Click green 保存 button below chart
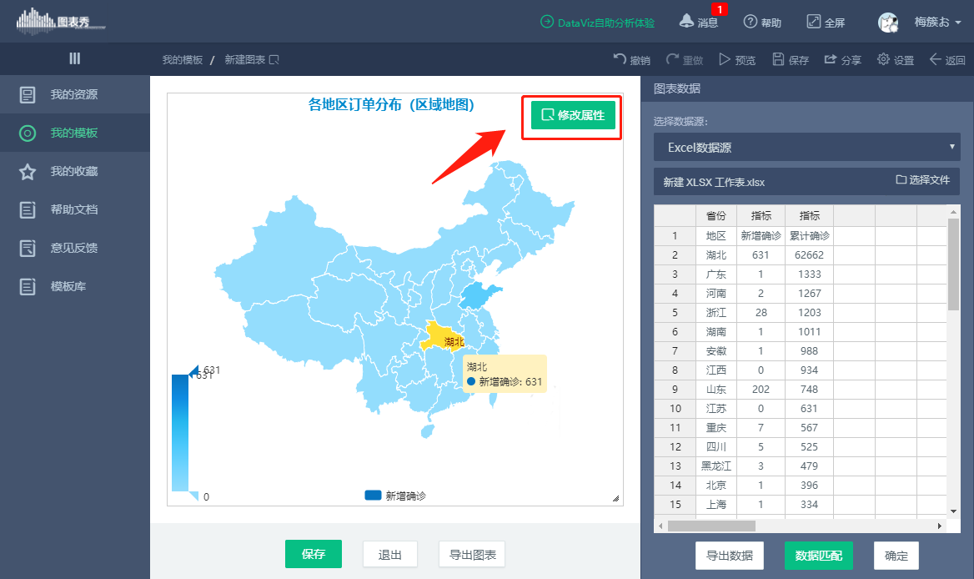The image size is (974, 579). coord(313,554)
